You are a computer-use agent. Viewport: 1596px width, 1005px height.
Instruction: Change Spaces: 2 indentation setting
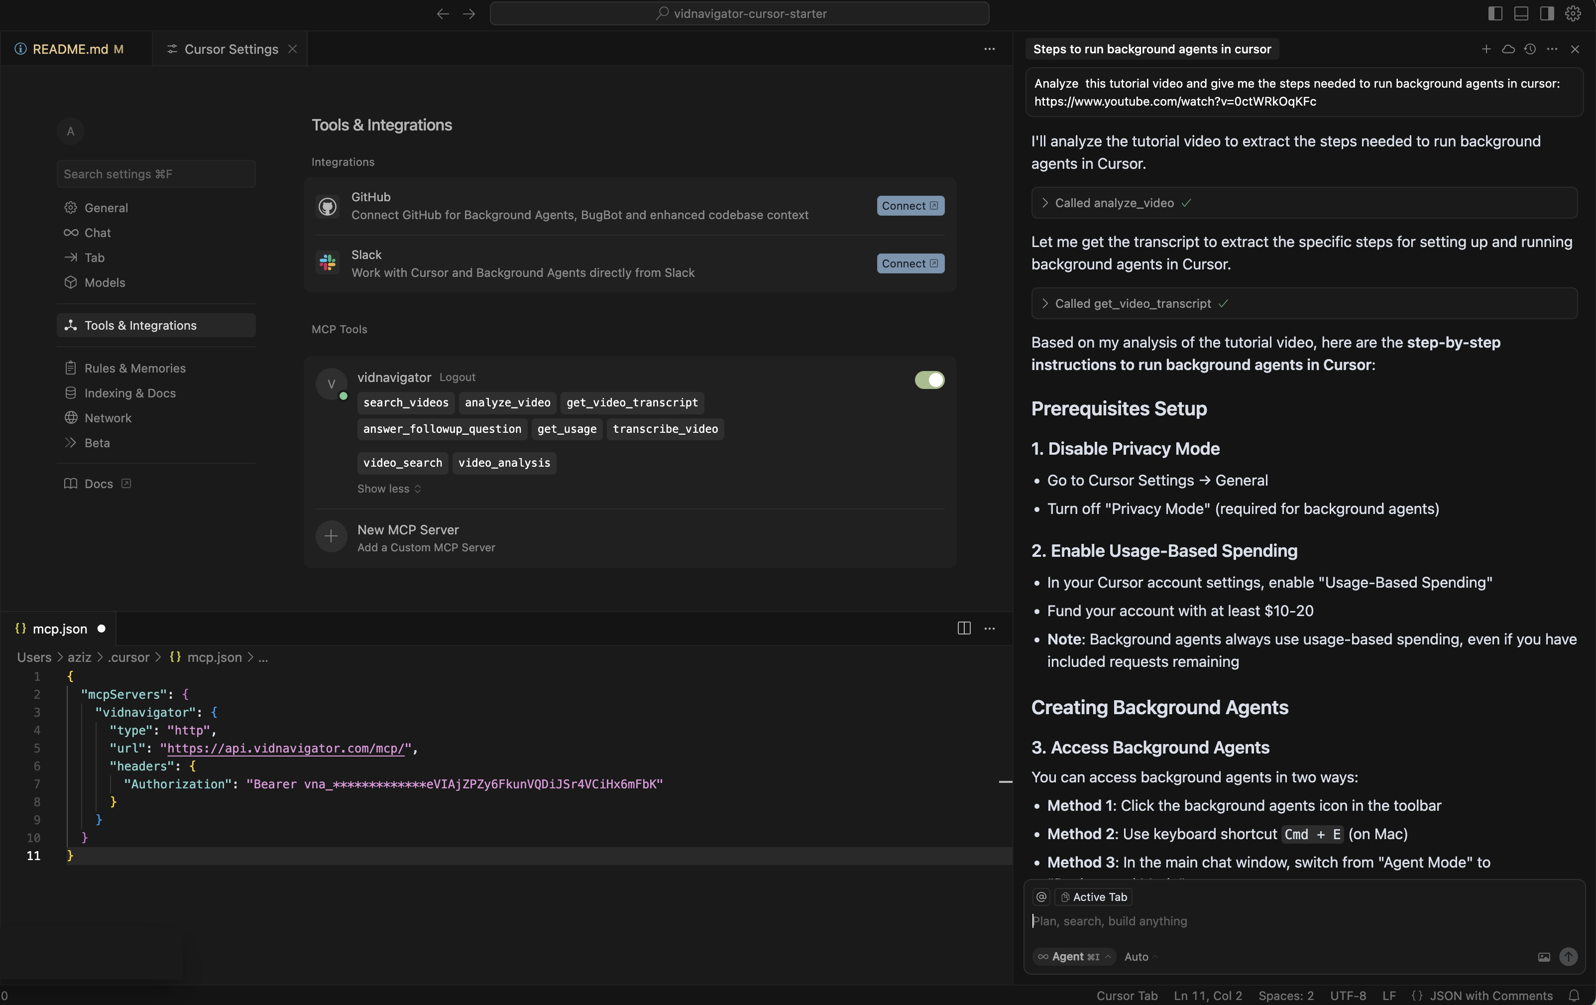(x=1285, y=996)
